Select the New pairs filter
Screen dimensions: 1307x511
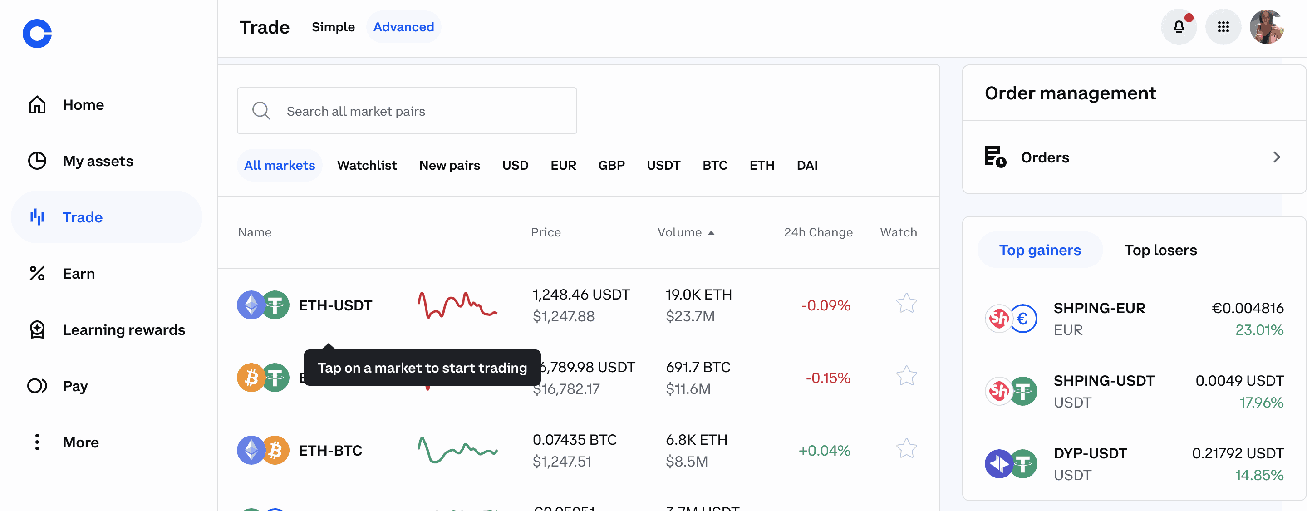click(x=450, y=166)
